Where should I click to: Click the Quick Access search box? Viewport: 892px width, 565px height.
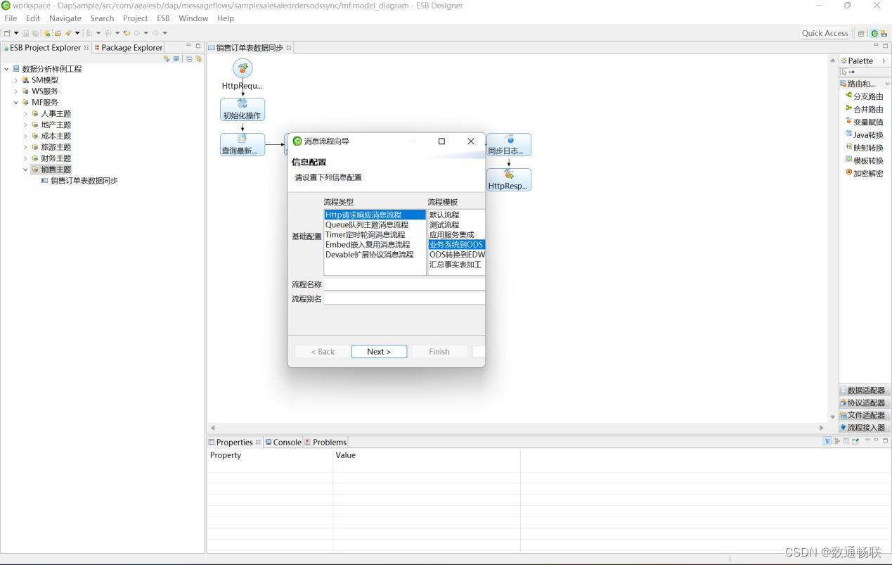[x=825, y=33]
